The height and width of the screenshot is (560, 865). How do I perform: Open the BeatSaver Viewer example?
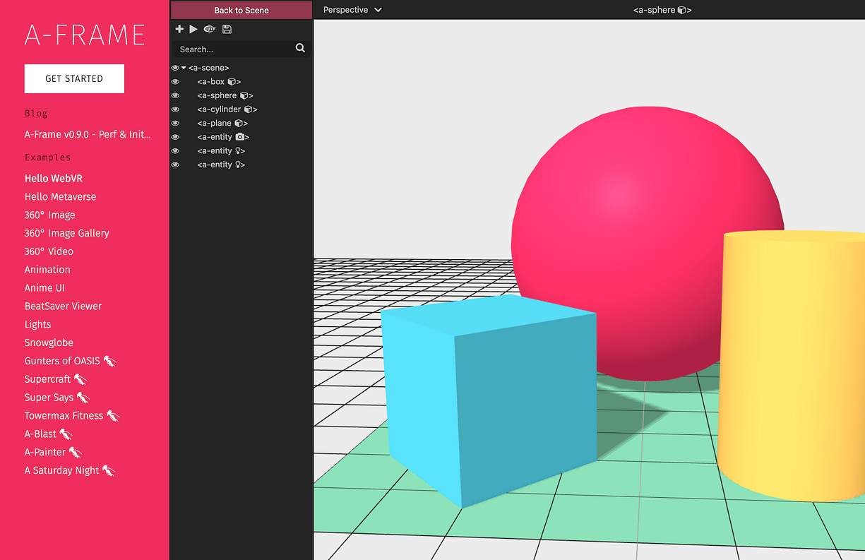(63, 306)
